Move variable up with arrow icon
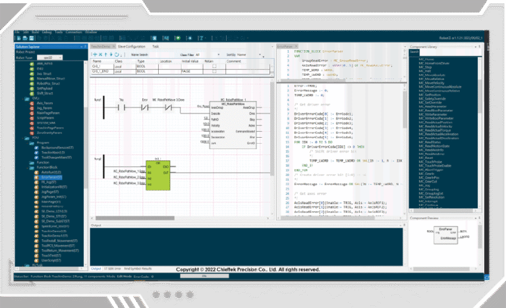This screenshot has height=308, width=506. tap(105, 55)
